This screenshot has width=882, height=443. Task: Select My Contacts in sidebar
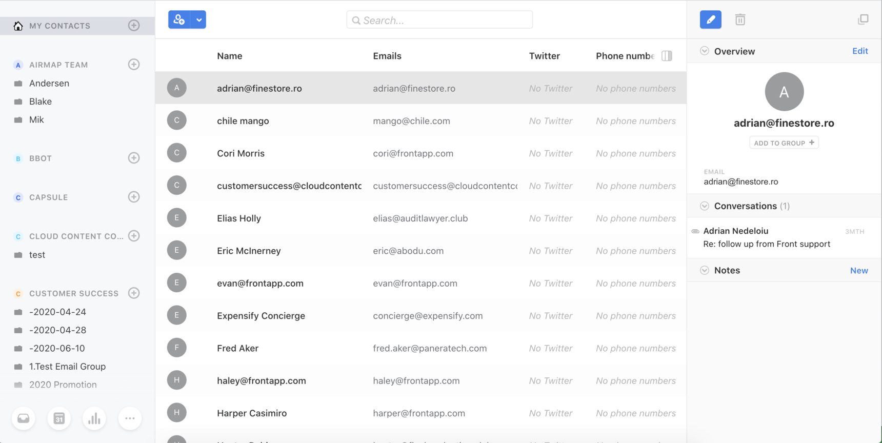(59, 26)
